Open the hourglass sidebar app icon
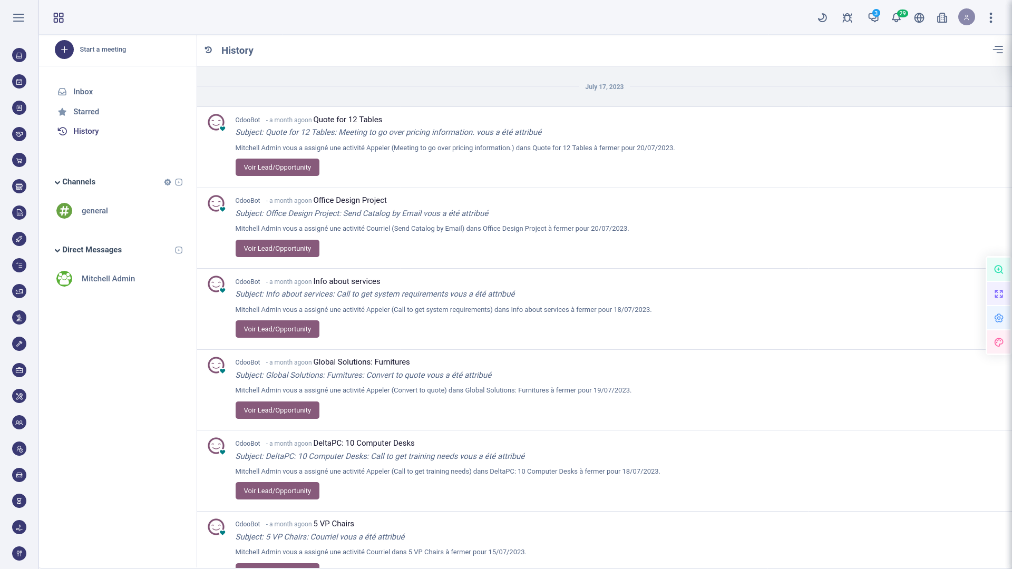This screenshot has width=1012, height=569. pyautogui.click(x=19, y=501)
